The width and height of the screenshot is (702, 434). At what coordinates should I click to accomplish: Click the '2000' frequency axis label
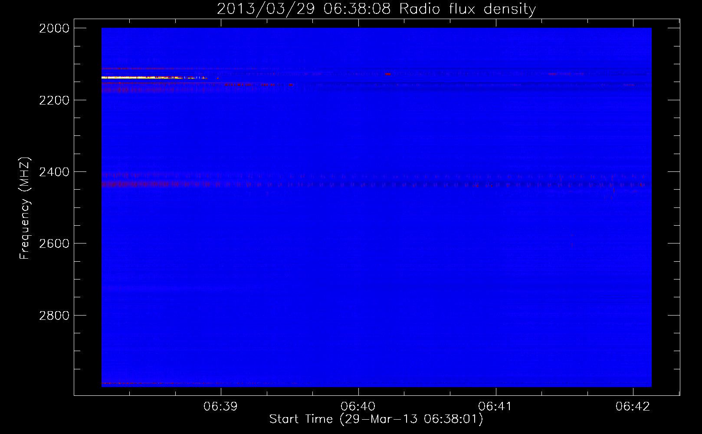54,28
